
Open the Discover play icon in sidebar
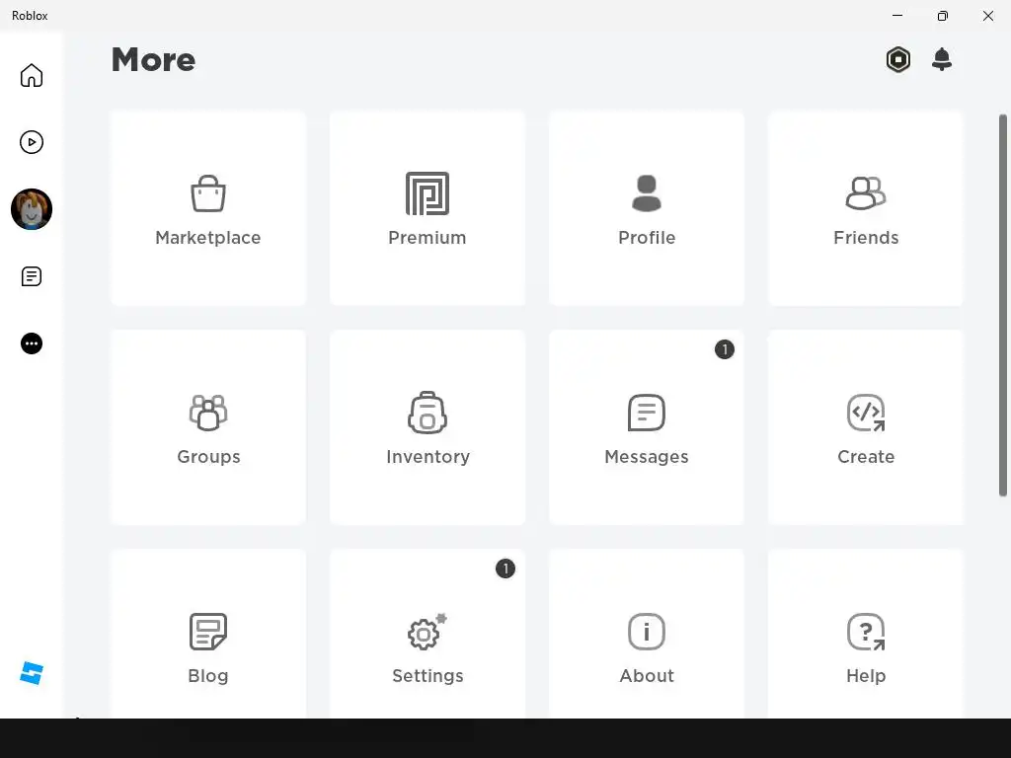click(x=31, y=142)
